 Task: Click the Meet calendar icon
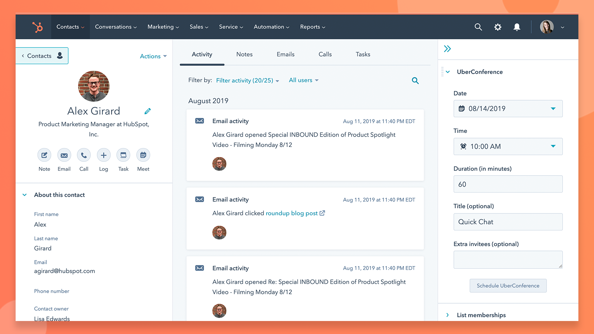click(143, 155)
